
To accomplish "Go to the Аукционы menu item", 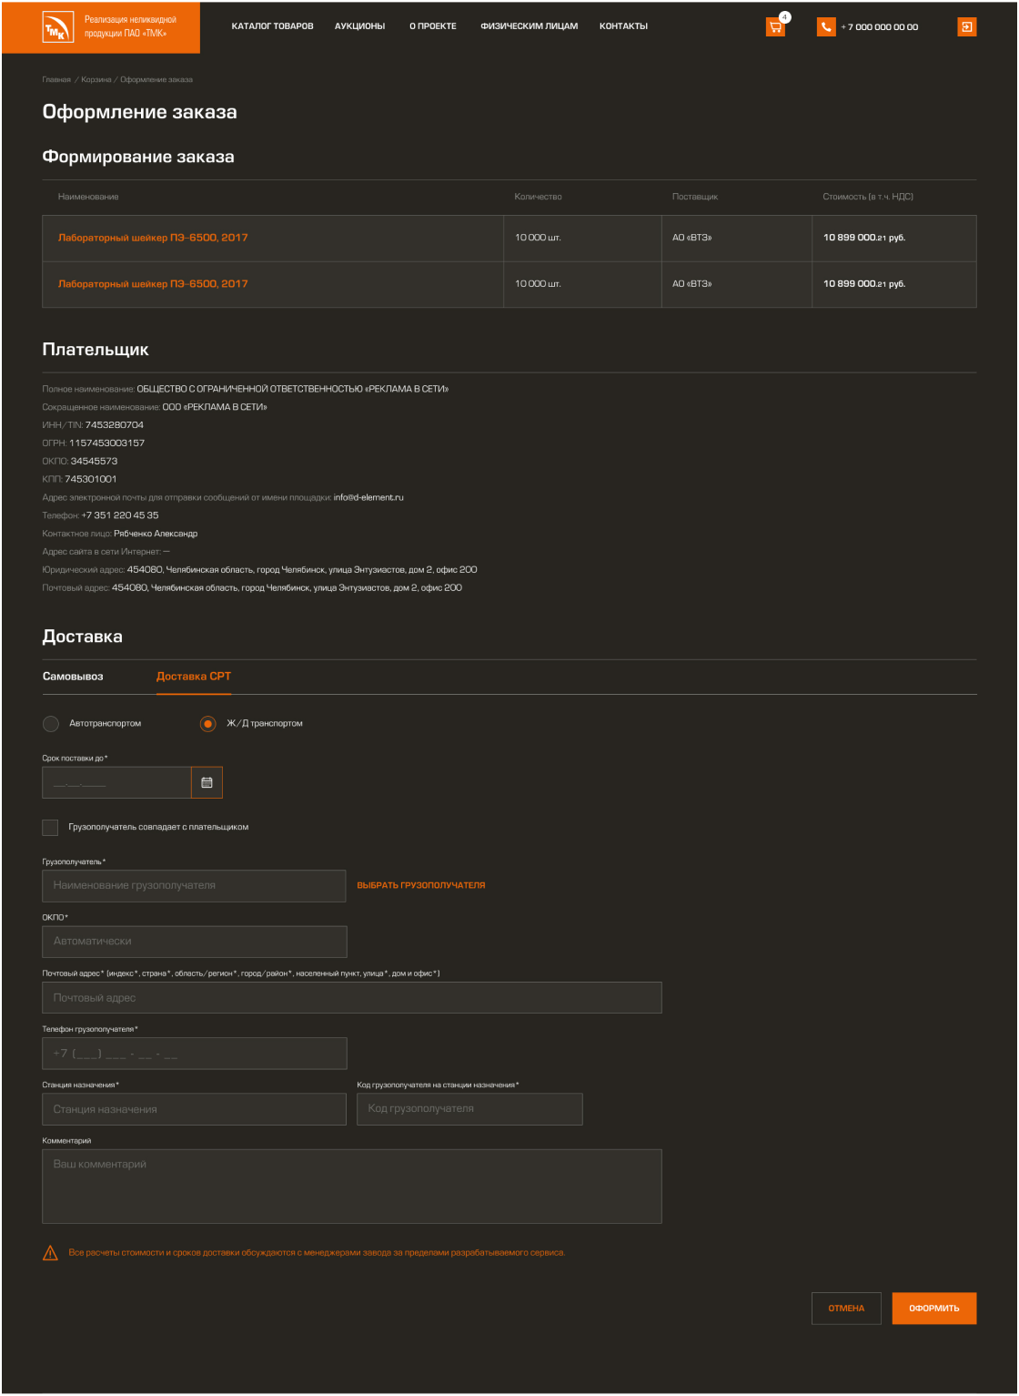I will [x=359, y=26].
